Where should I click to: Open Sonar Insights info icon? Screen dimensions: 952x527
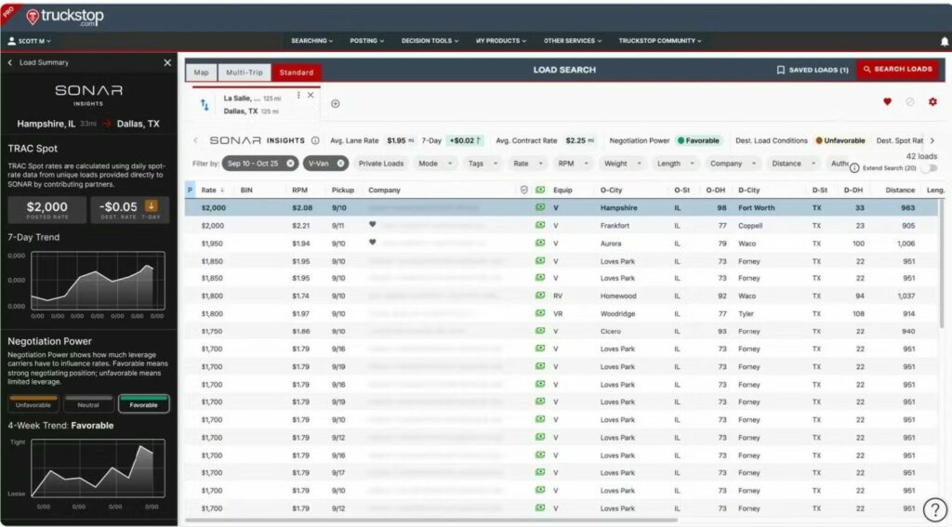click(x=315, y=140)
